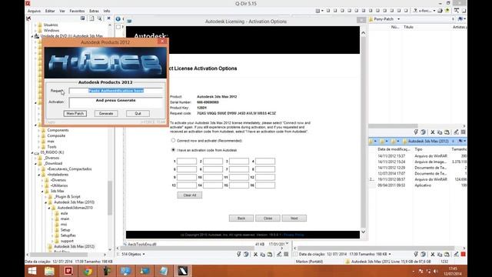Click the Next button in activation dialog
492x277 pixels.
[x=294, y=219]
